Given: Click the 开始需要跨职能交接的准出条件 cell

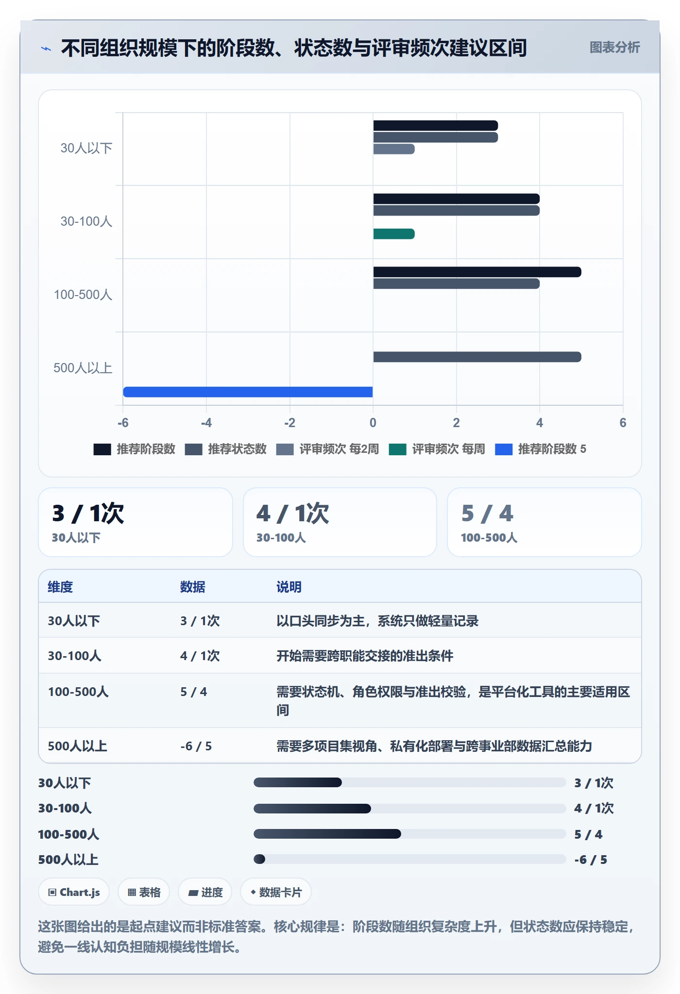Looking at the screenshot, I should pyautogui.click(x=365, y=656).
